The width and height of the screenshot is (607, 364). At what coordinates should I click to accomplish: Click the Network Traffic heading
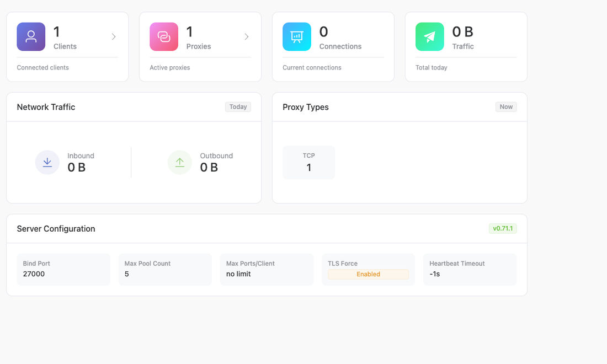[46, 107]
